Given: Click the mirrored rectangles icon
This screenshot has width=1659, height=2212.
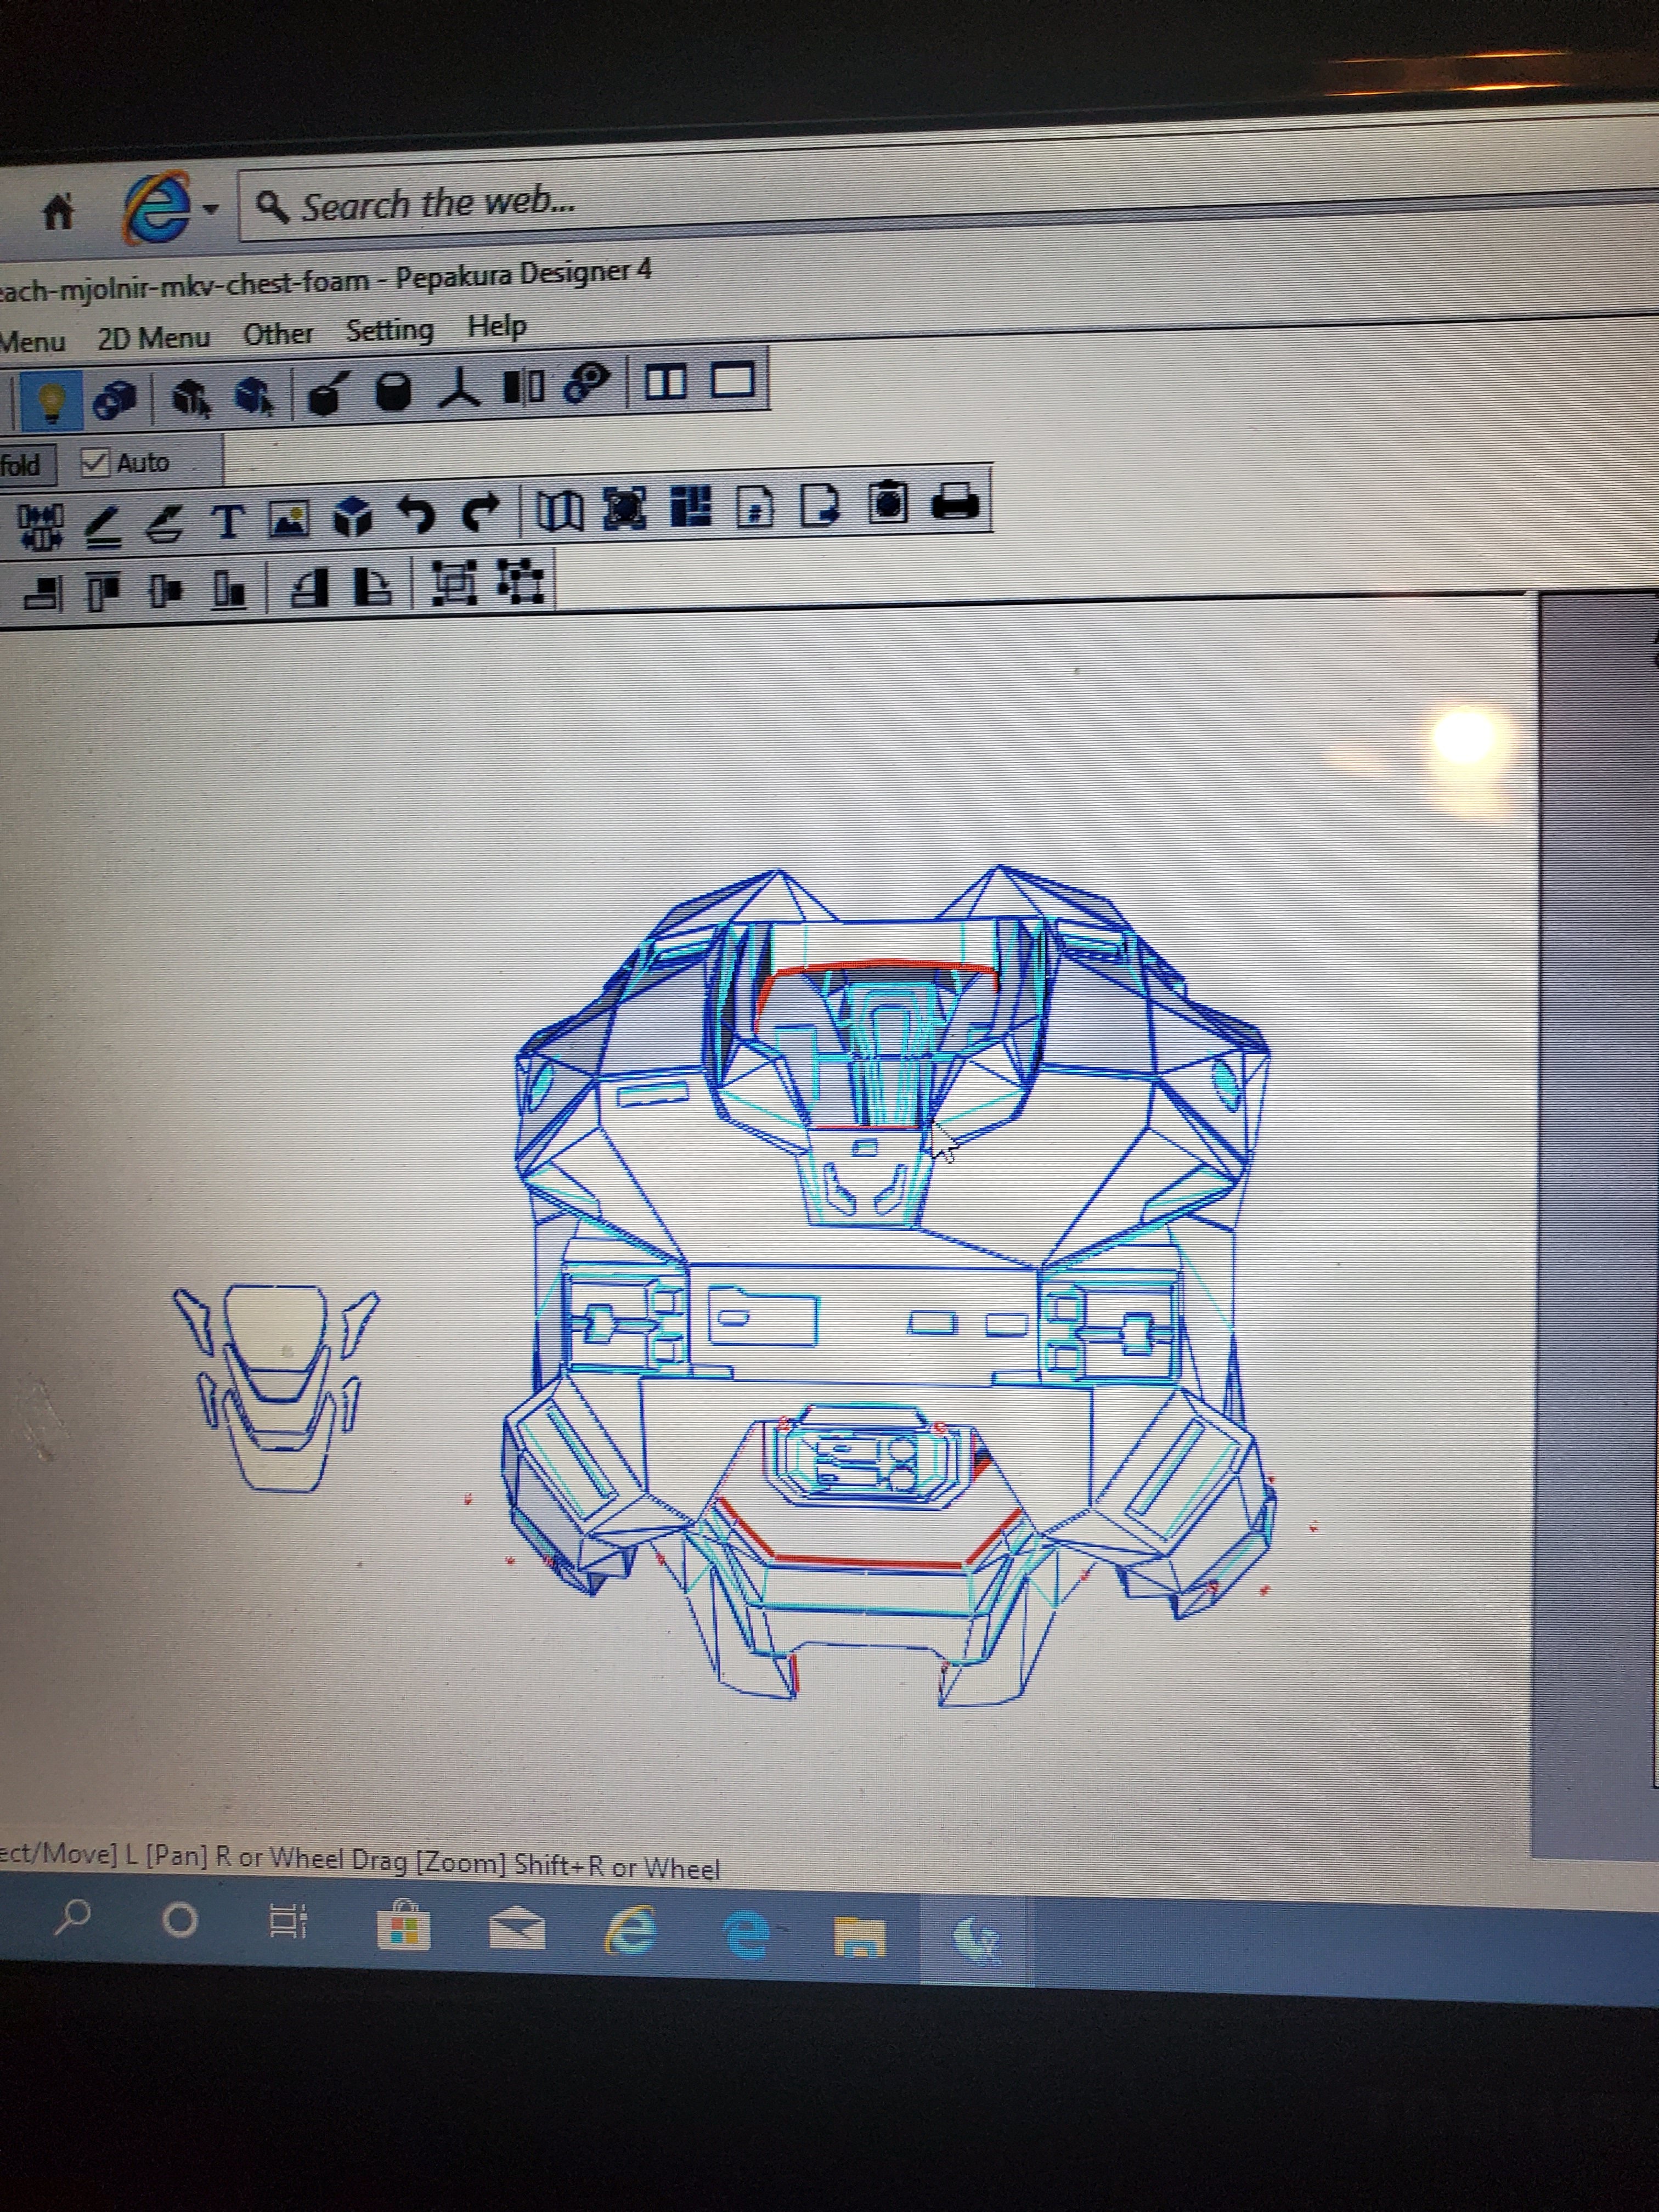Looking at the screenshot, I should (x=522, y=386).
